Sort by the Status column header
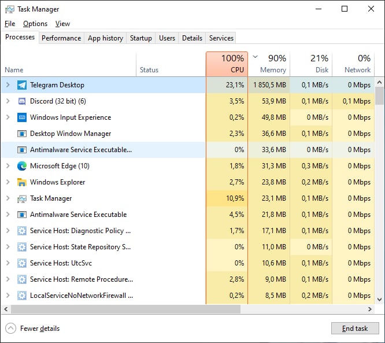This screenshot has height=343, width=385. click(x=171, y=64)
